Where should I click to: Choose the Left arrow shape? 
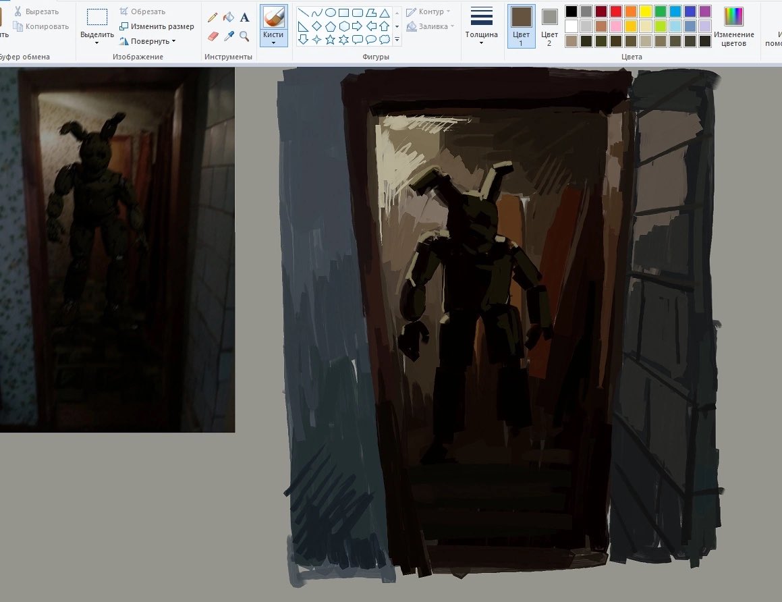pos(370,26)
